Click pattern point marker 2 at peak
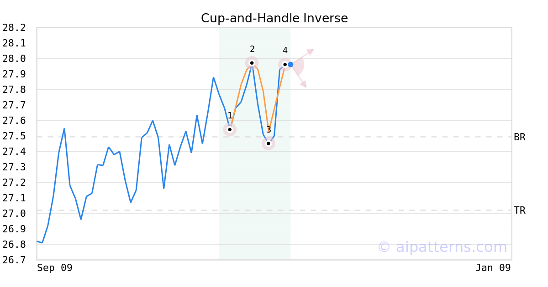The image size is (548, 287). (x=252, y=63)
